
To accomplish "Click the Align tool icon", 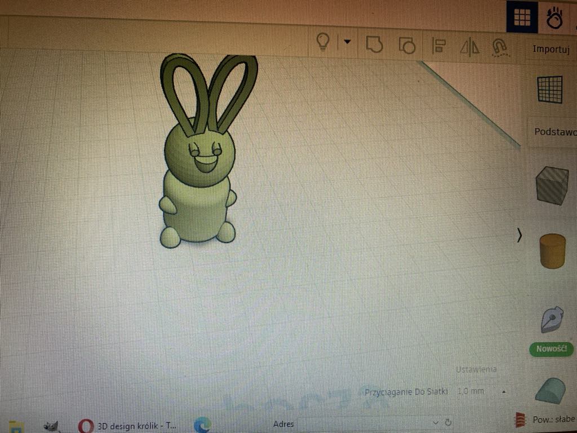I will click(x=438, y=46).
